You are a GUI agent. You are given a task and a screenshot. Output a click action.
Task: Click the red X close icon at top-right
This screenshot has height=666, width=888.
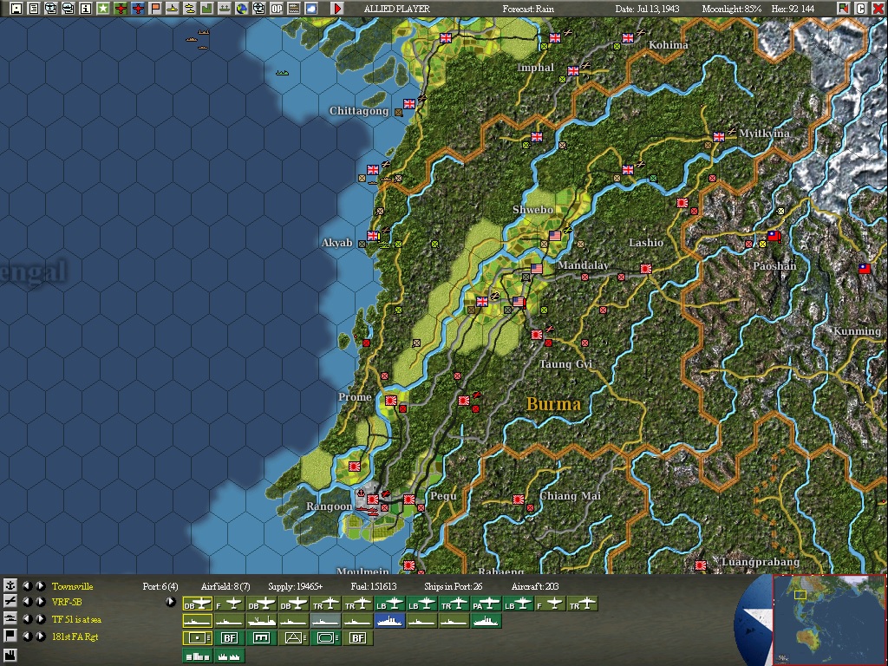coord(878,9)
